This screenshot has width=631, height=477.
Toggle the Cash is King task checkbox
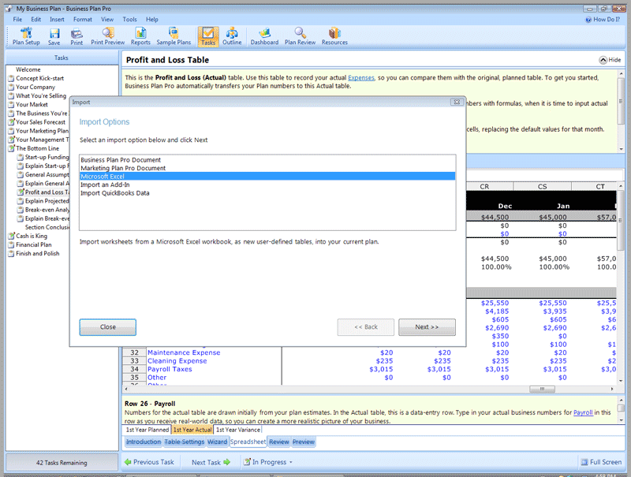coord(11,236)
